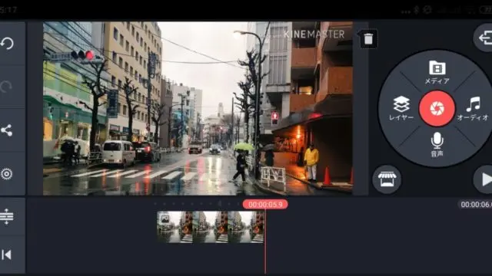The height and width of the screenshot is (276, 492).
Task: Select the street video clip in timeline
Action: [211, 227]
